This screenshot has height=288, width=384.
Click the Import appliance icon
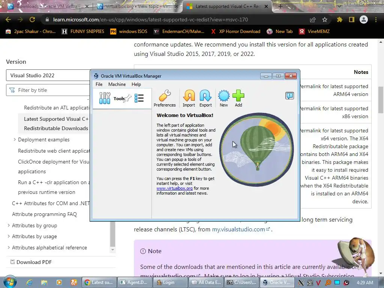point(189,98)
